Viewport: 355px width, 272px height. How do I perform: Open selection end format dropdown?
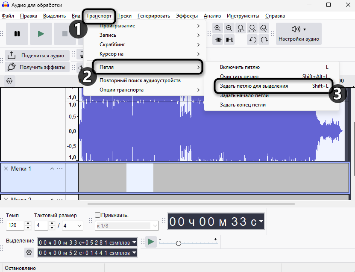[x=134, y=252]
